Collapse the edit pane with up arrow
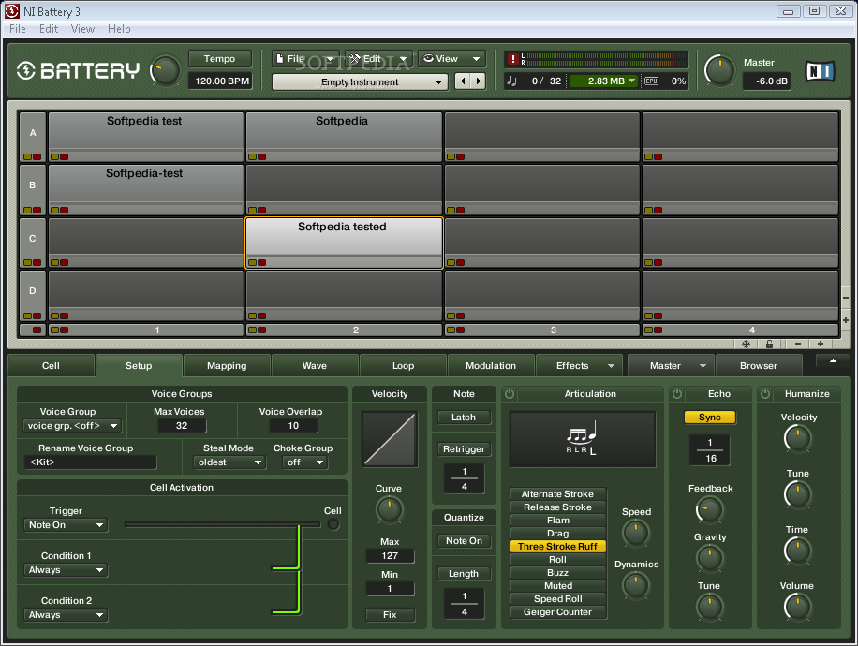858x646 pixels. click(833, 361)
